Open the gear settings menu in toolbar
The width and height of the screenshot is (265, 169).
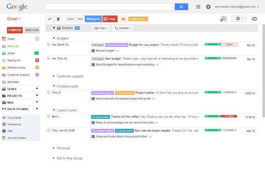[x=239, y=19]
